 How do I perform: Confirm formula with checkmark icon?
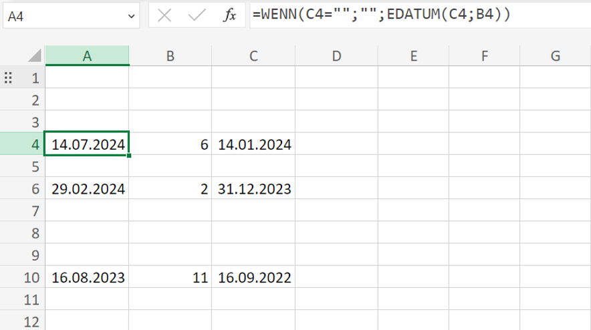pyautogui.click(x=197, y=15)
